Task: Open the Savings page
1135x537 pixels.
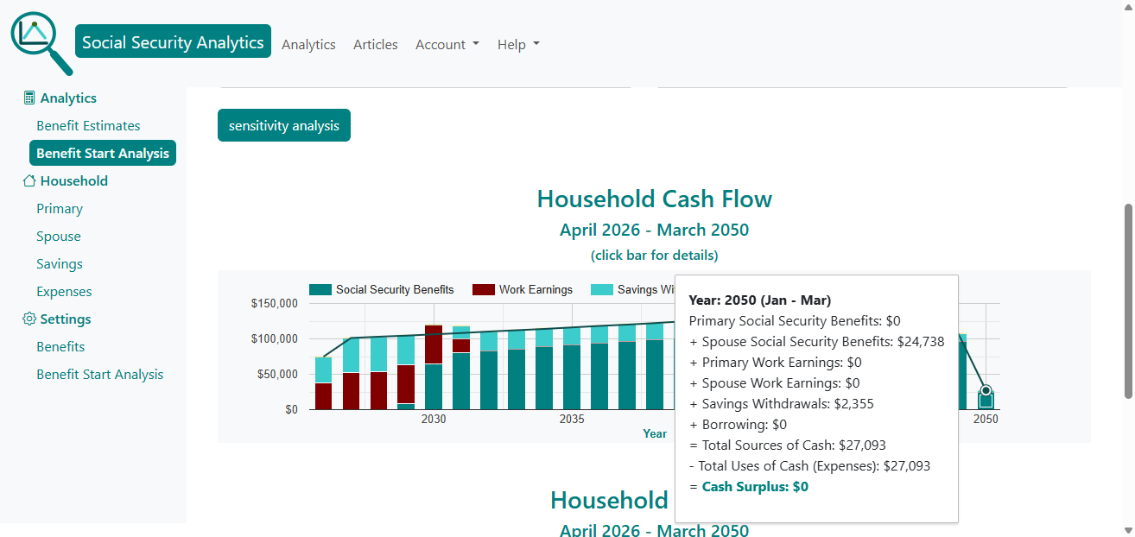Action: click(60, 263)
